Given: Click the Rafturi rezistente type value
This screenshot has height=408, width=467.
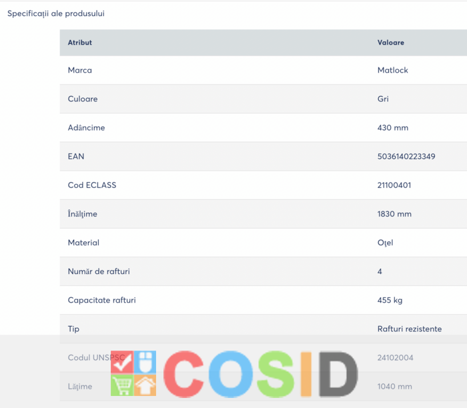Looking at the screenshot, I should pos(410,329).
